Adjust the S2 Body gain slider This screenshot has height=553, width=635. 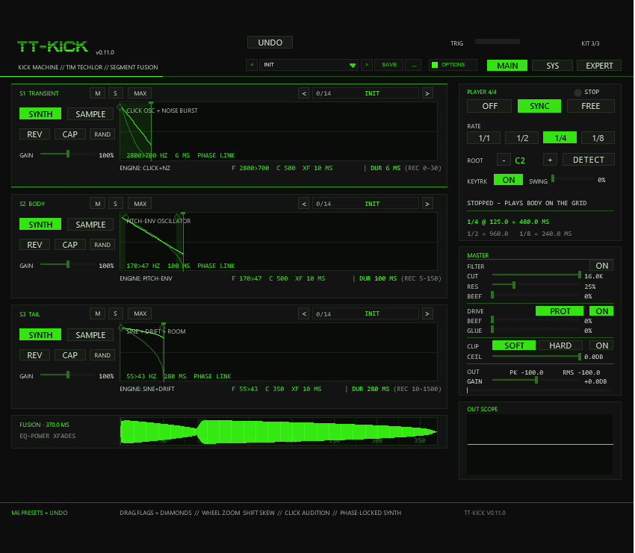(x=67, y=265)
